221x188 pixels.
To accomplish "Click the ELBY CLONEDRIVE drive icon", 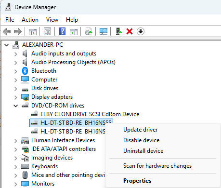I will (x=34, y=114).
